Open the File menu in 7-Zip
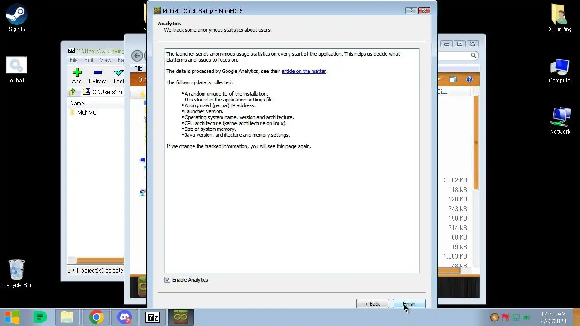580x326 pixels. tap(73, 60)
